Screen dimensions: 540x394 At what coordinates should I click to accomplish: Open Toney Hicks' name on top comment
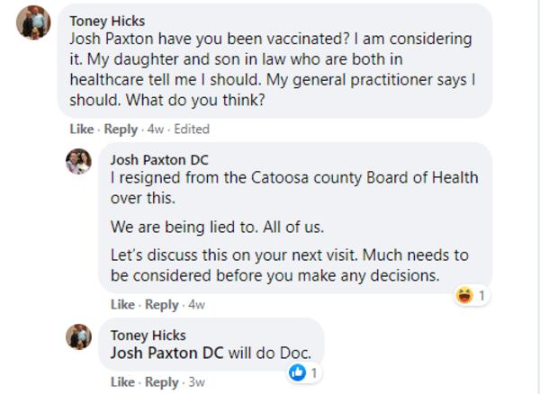[107, 21]
